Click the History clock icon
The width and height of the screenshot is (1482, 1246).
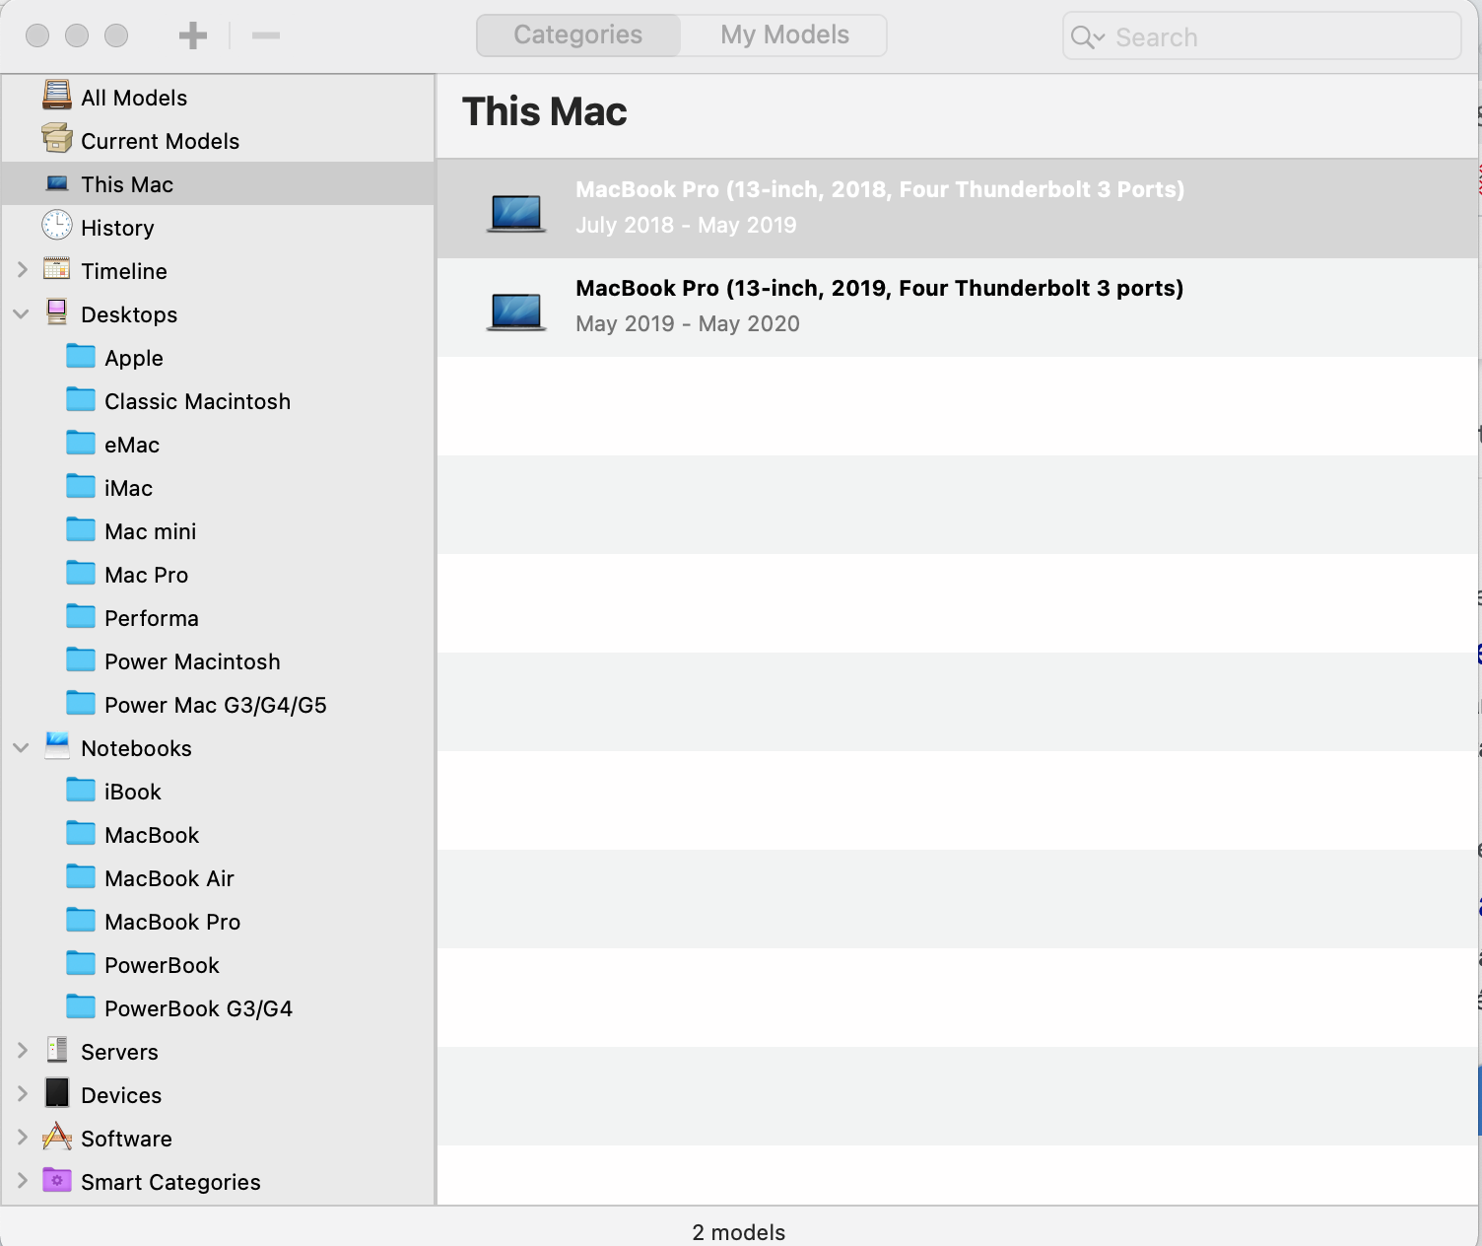[x=57, y=227]
